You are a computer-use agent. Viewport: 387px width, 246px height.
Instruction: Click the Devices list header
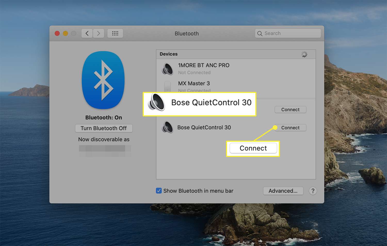pyautogui.click(x=236, y=54)
